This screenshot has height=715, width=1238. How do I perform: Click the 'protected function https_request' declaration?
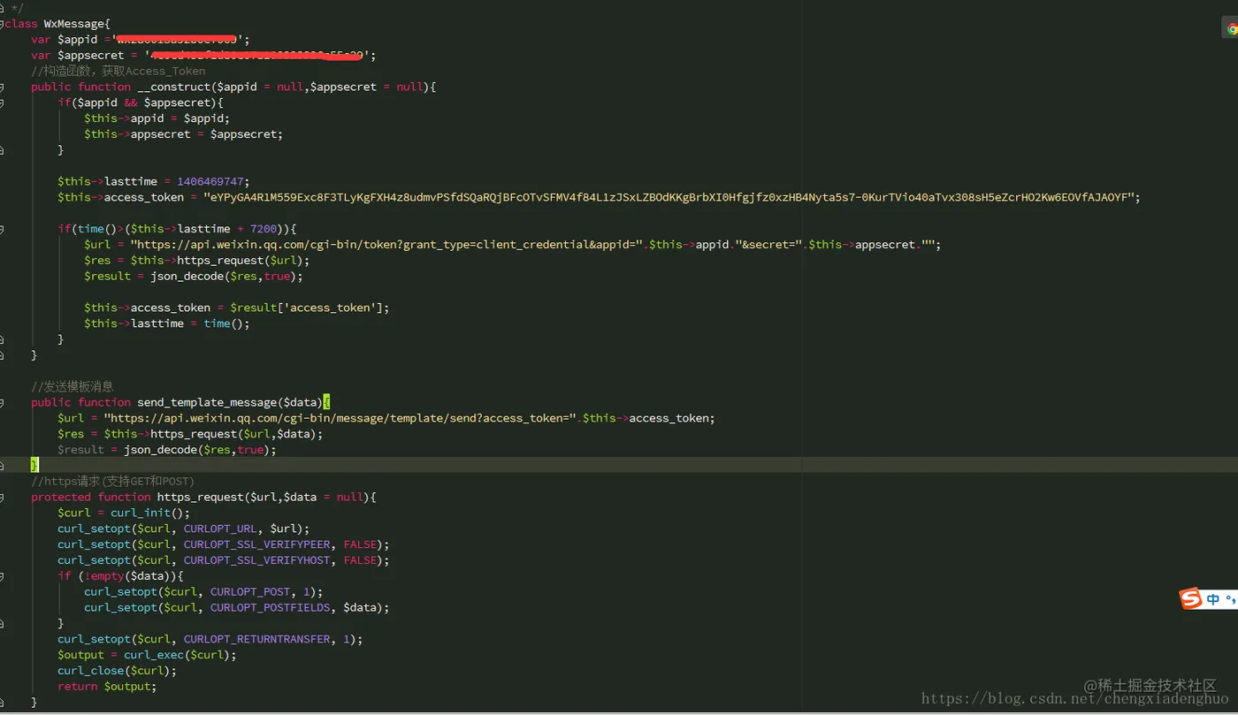tap(203, 497)
